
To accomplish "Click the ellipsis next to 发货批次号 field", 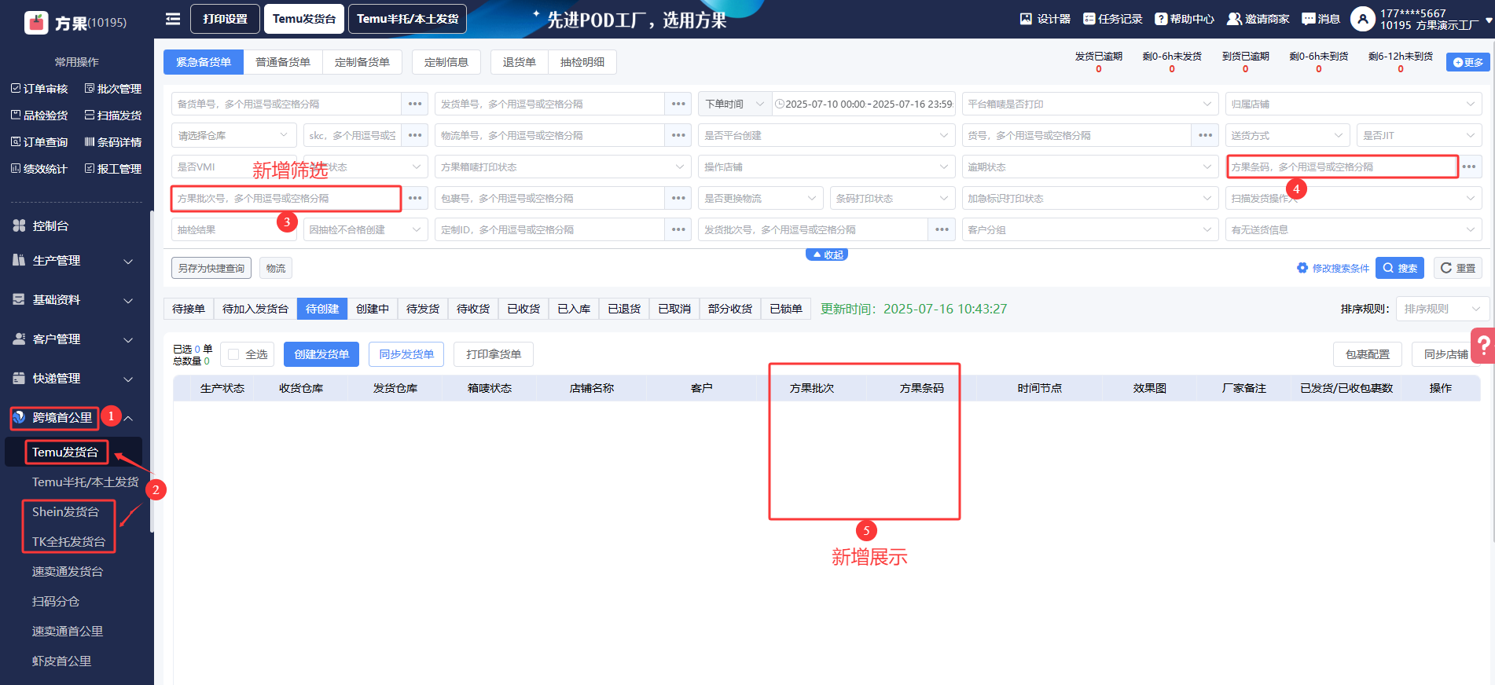I will 942,229.
